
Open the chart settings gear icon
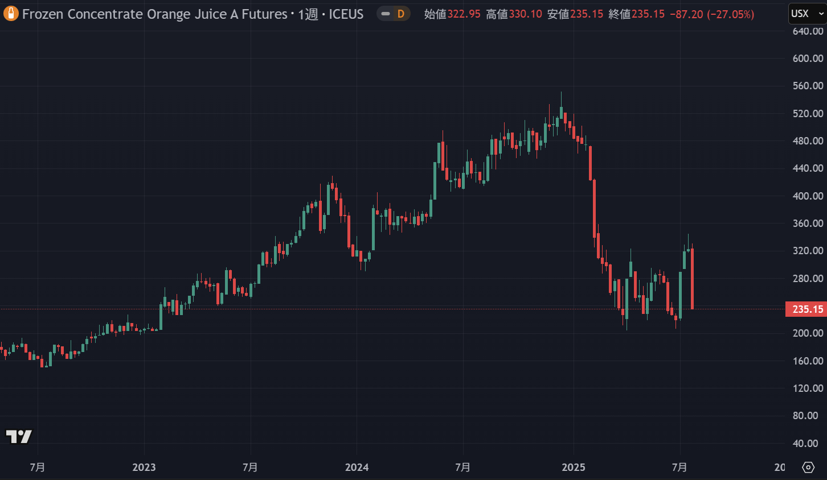point(808,467)
